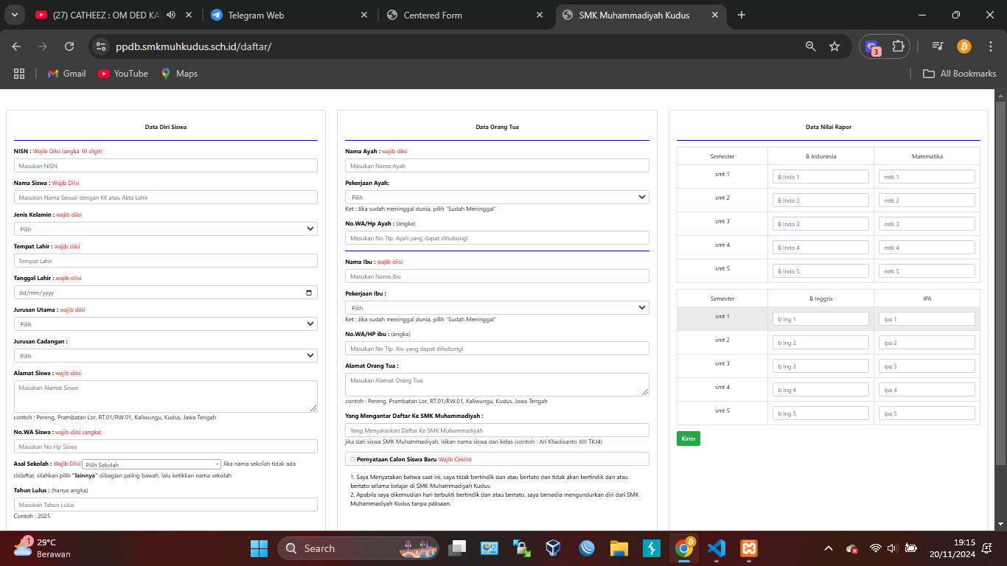The image size is (1007, 566).
Task: Click the b ing 1 field
Action: click(820, 319)
